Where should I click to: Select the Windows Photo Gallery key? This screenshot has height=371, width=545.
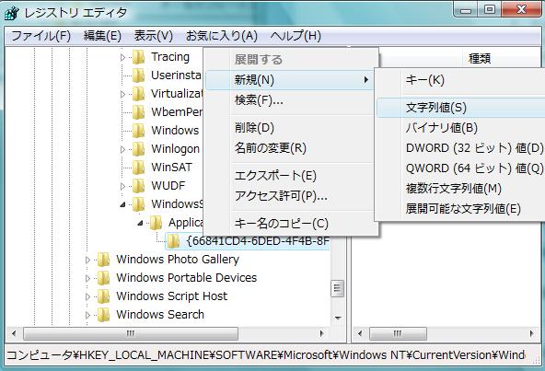[x=178, y=260]
